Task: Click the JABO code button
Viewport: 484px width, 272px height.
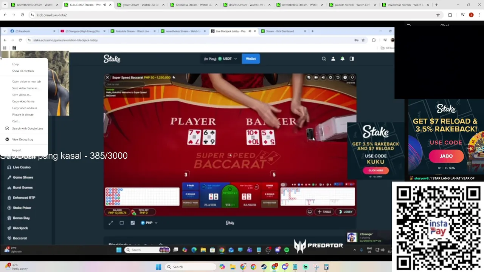Action: [446, 156]
